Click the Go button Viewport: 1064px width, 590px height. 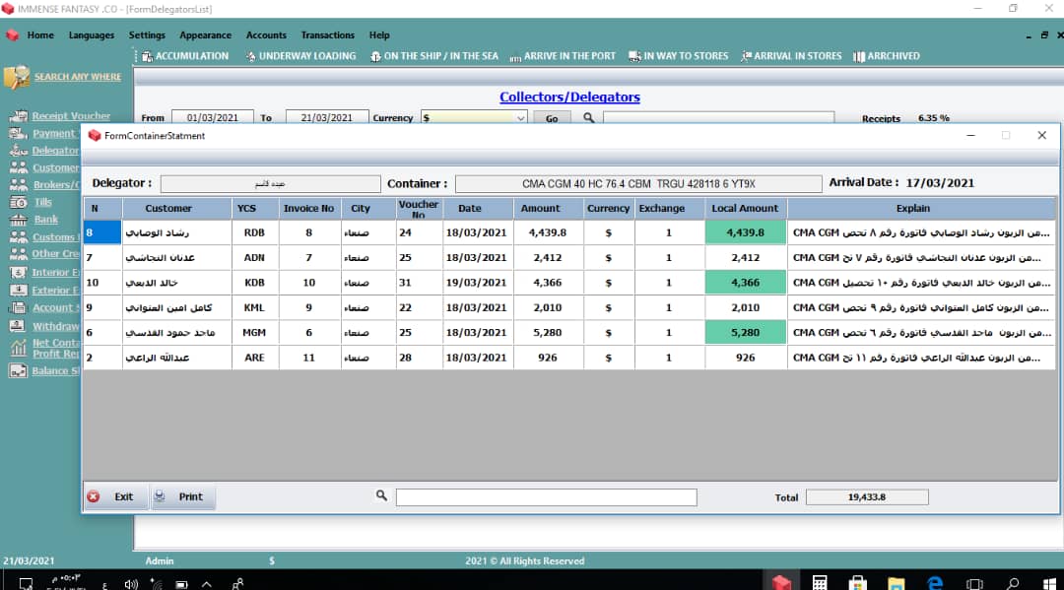pos(552,118)
